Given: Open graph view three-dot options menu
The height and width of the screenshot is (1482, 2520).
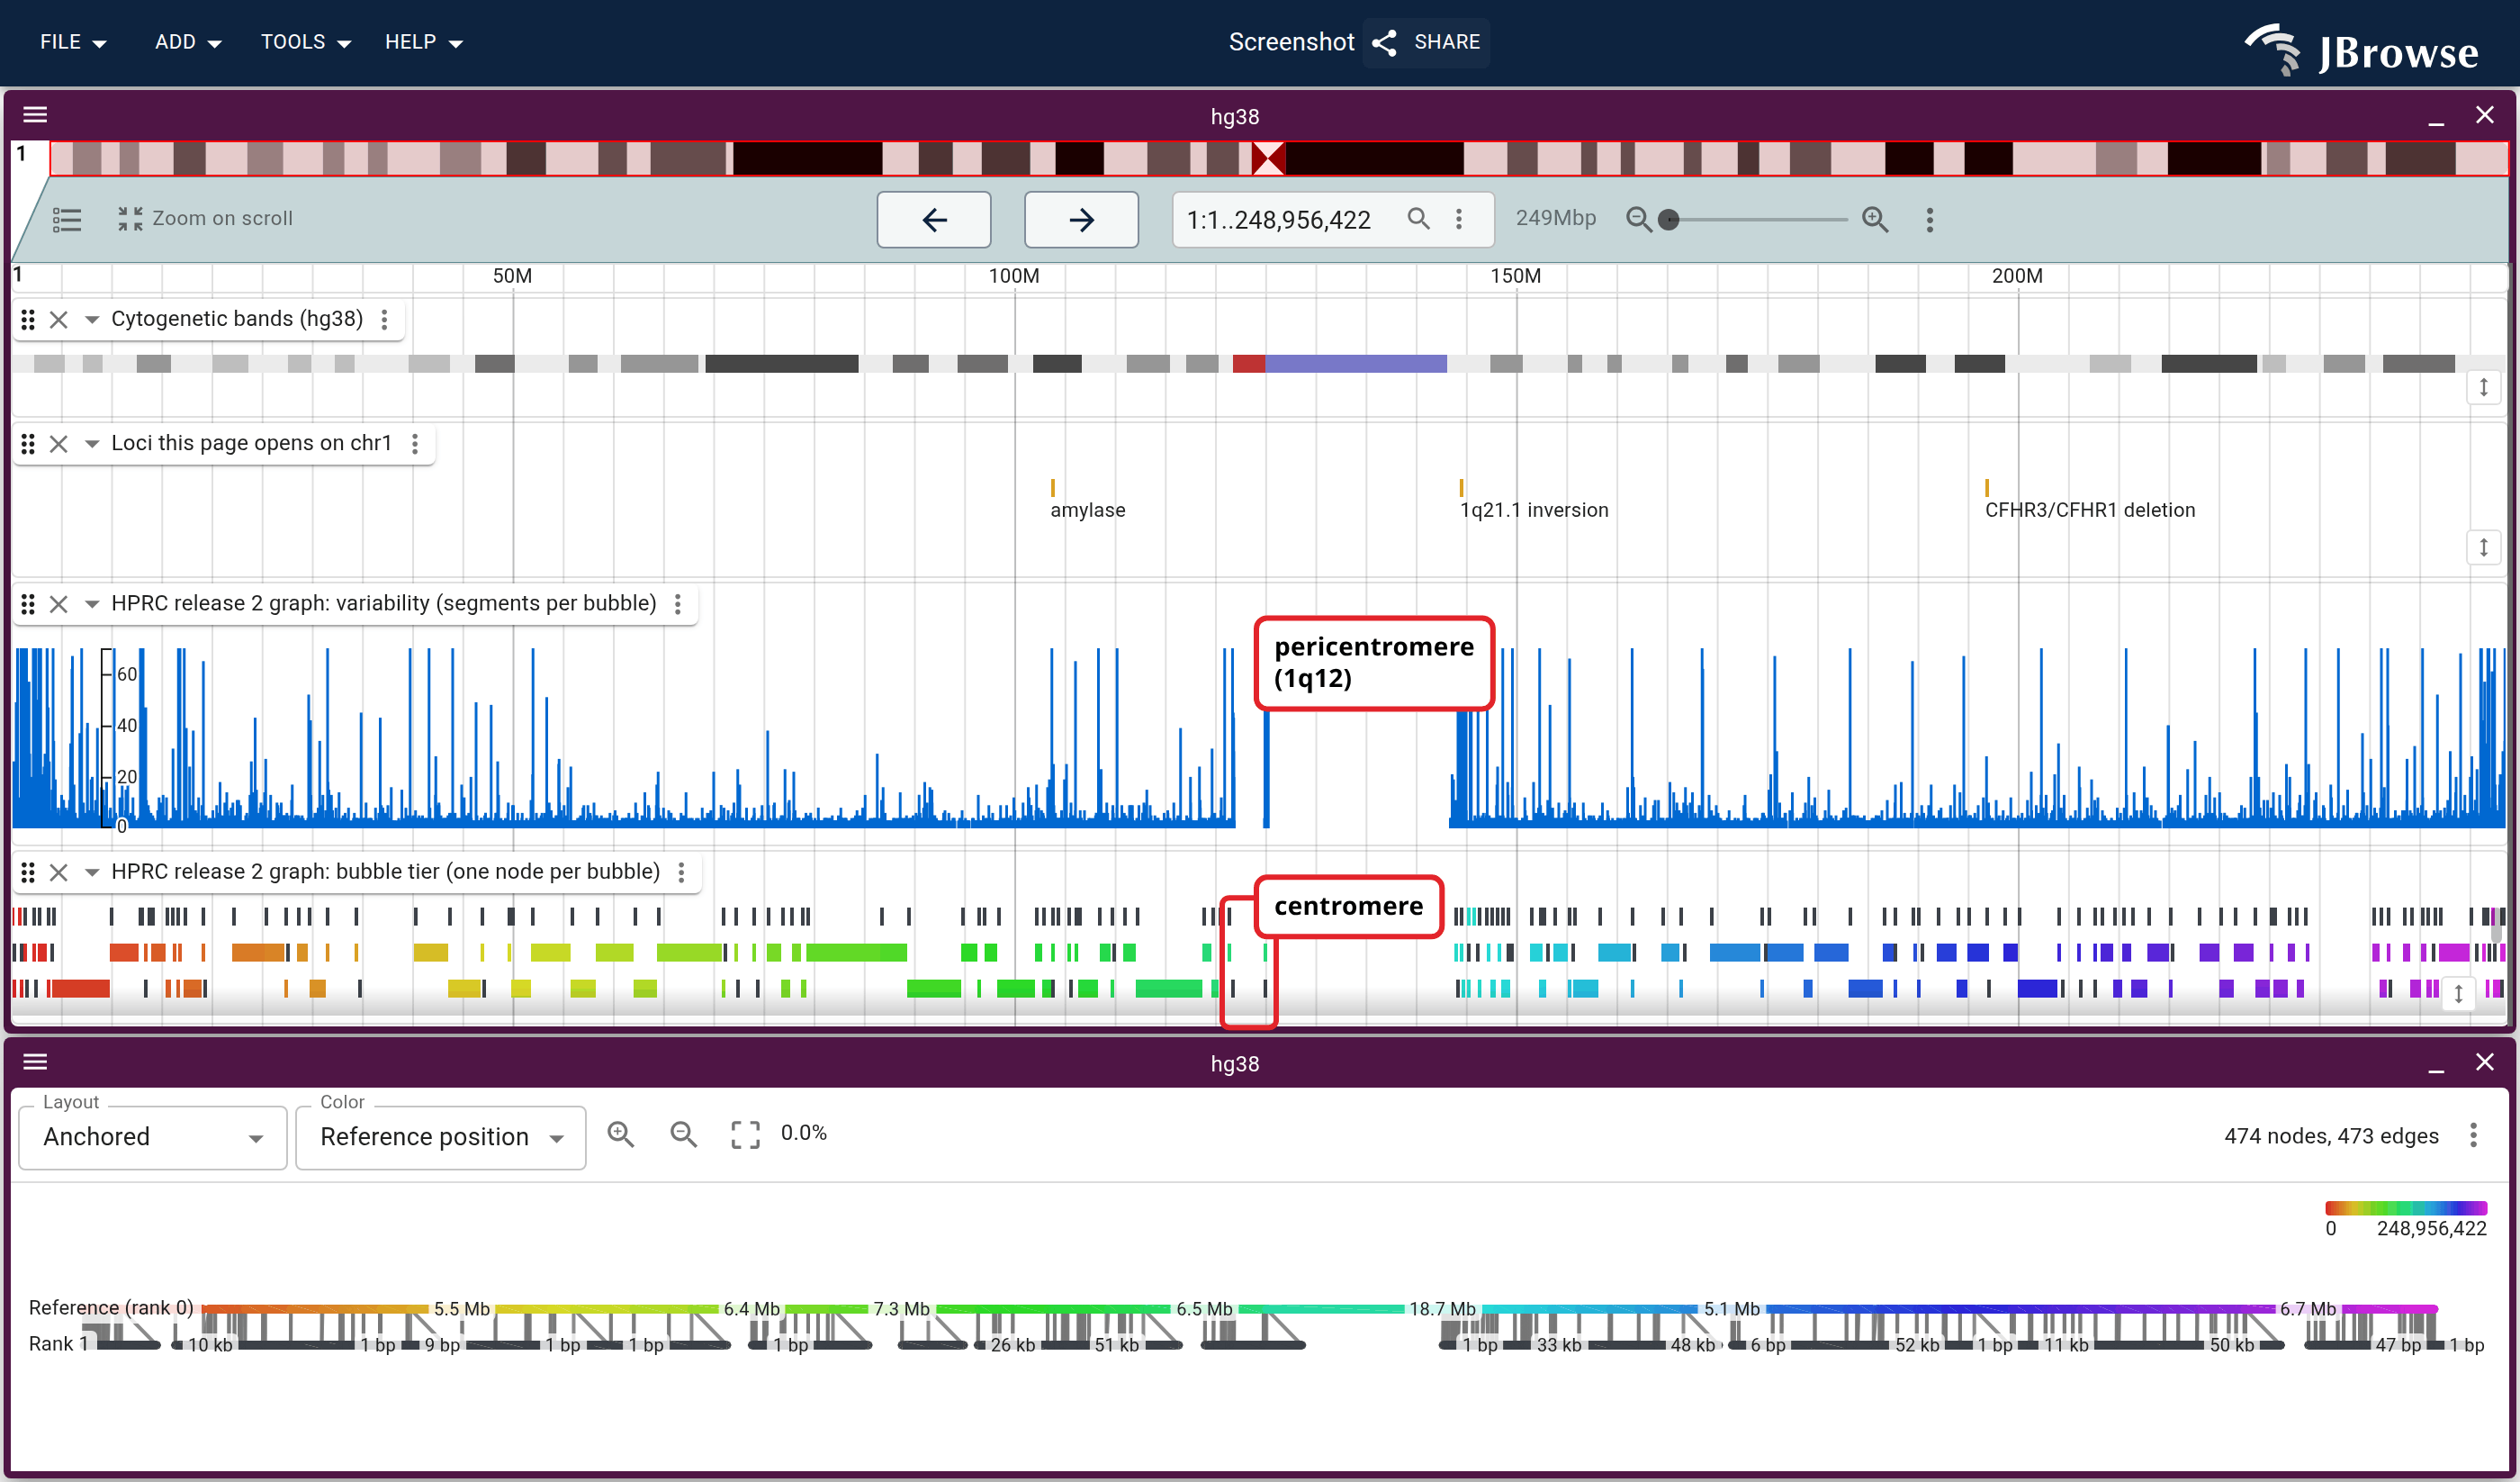Looking at the screenshot, I should click(x=2473, y=1134).
